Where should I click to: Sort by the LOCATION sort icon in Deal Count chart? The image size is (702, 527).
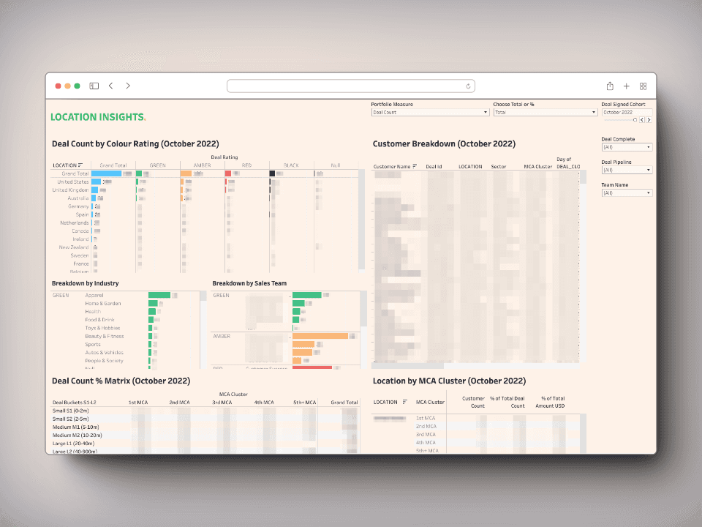point(80,165)
